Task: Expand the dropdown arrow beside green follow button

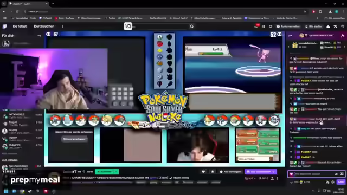Action: pos(116,172)
